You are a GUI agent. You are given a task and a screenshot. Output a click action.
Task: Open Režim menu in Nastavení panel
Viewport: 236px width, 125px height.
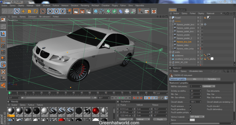[x=176, y=71]
